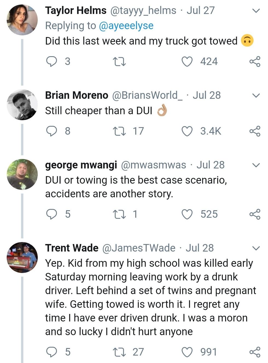Expand options chevron on Brian Moreno's tweet
Screen dimensions: 268x363
[256, 96]
